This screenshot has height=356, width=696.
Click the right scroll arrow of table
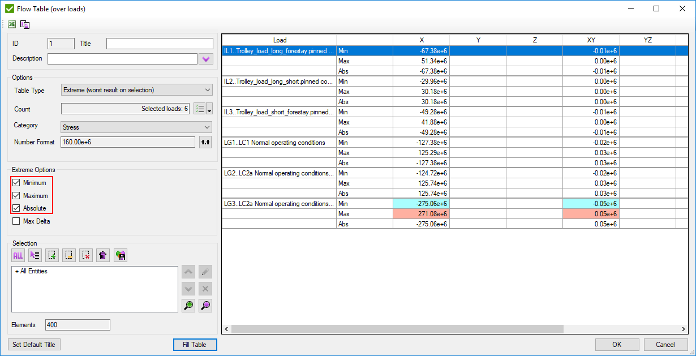[x=684, y=329]
